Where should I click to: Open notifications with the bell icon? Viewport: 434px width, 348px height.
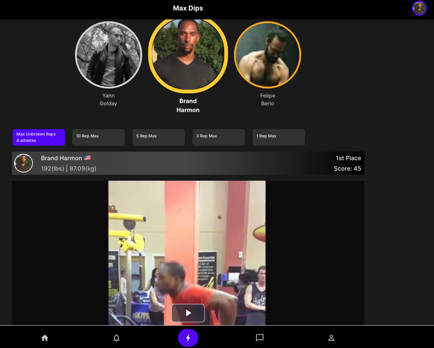coord(116,338)
